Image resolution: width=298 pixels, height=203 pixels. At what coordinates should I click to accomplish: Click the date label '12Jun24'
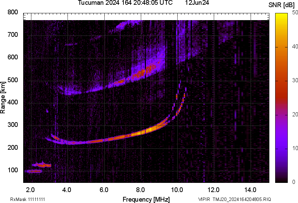coord(197,3)
